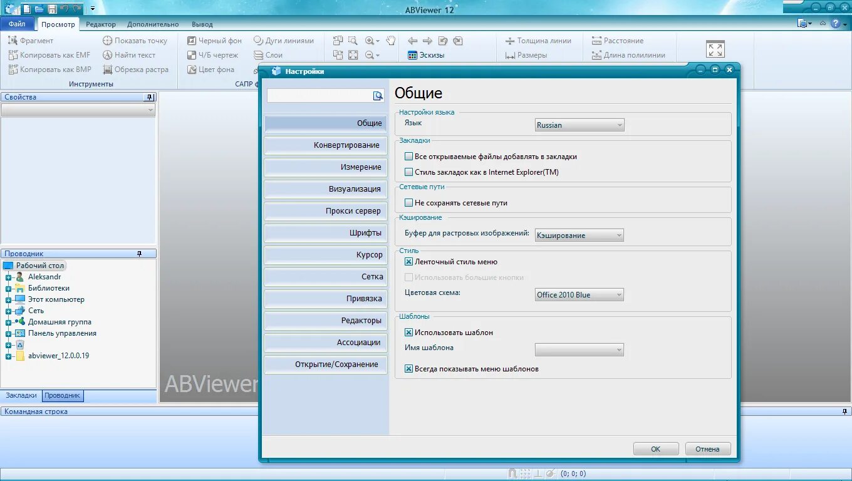Disable the 'Использовать шаблон' checkbox
Image resolution: width=852 pixels, height=481 pixels.
coord(408,333)
